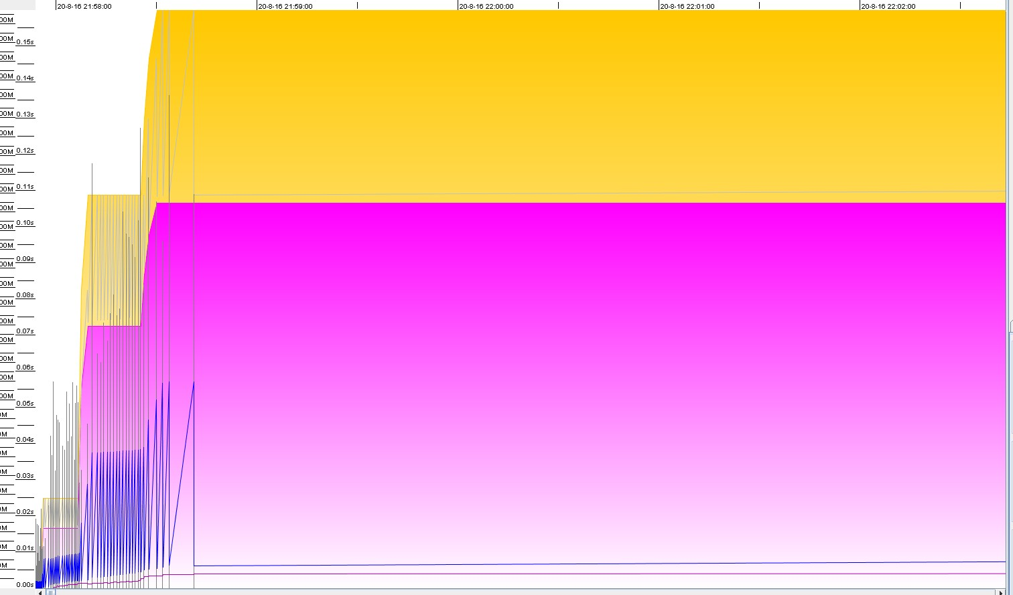Click the 0.02s pause axis label
This screenshot has width=1013, height=595.
click(x=25, y=511)
